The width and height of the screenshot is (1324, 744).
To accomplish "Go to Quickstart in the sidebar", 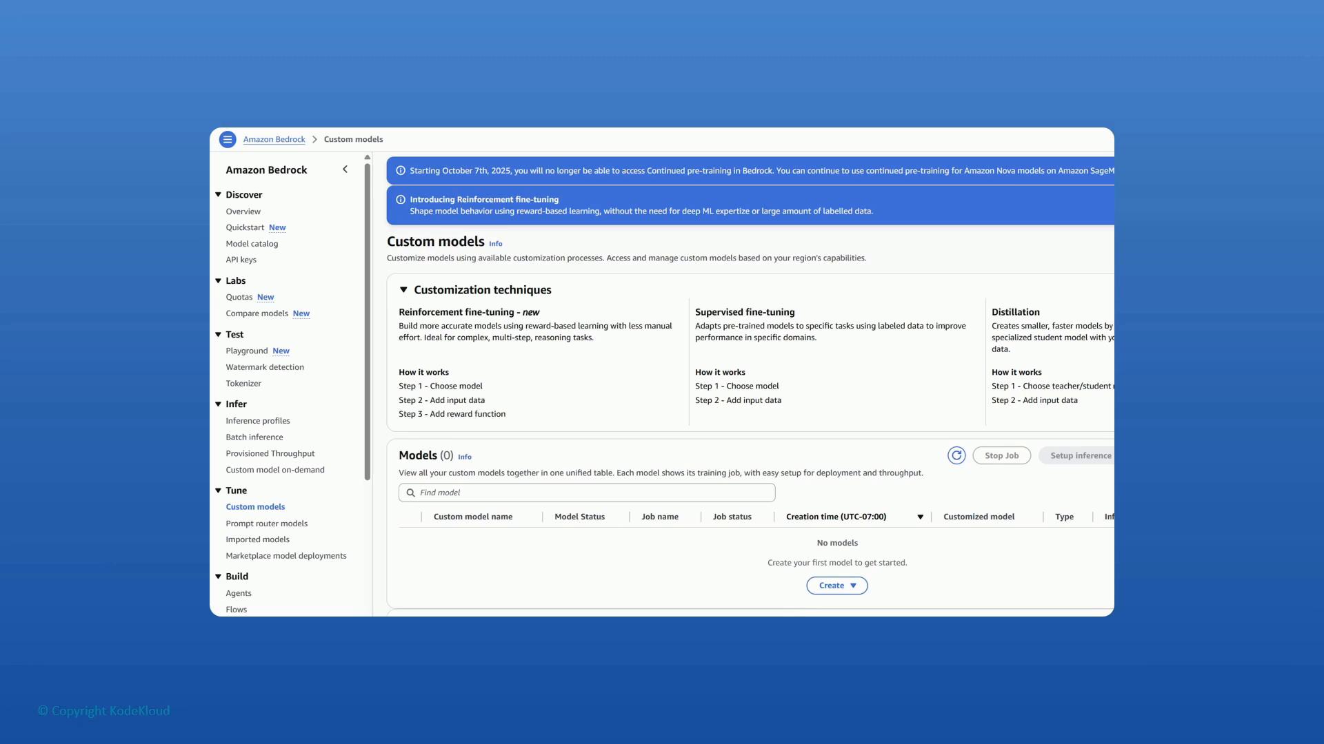I will coord(245,227).
